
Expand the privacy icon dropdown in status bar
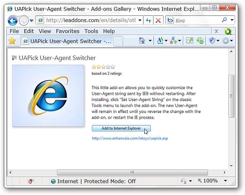click(190, 181)
